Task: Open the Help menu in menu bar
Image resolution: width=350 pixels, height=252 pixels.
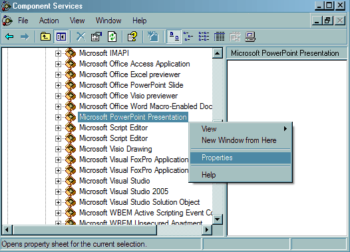Action: tap(140, 21)
